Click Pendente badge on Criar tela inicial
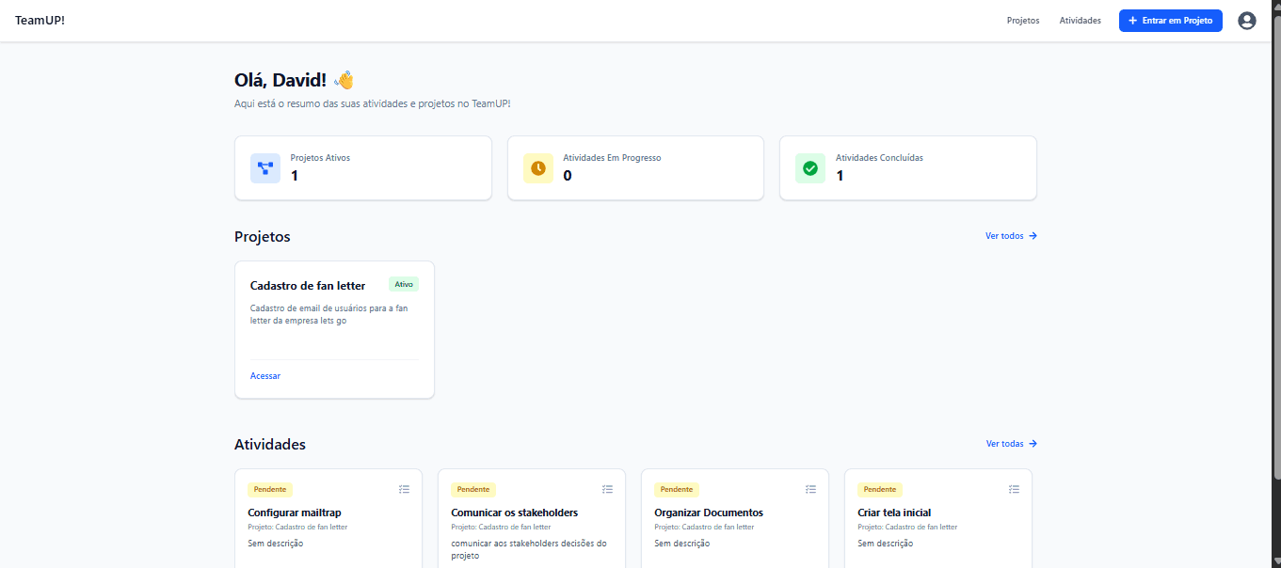Viewport: 1281px width, 568px height. click(x=880, y=490)
